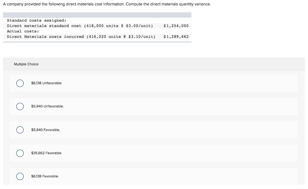Click the "Direct Materials costs incurred" label
Viewport: 308px width, 189px height.
coord(45,37)
